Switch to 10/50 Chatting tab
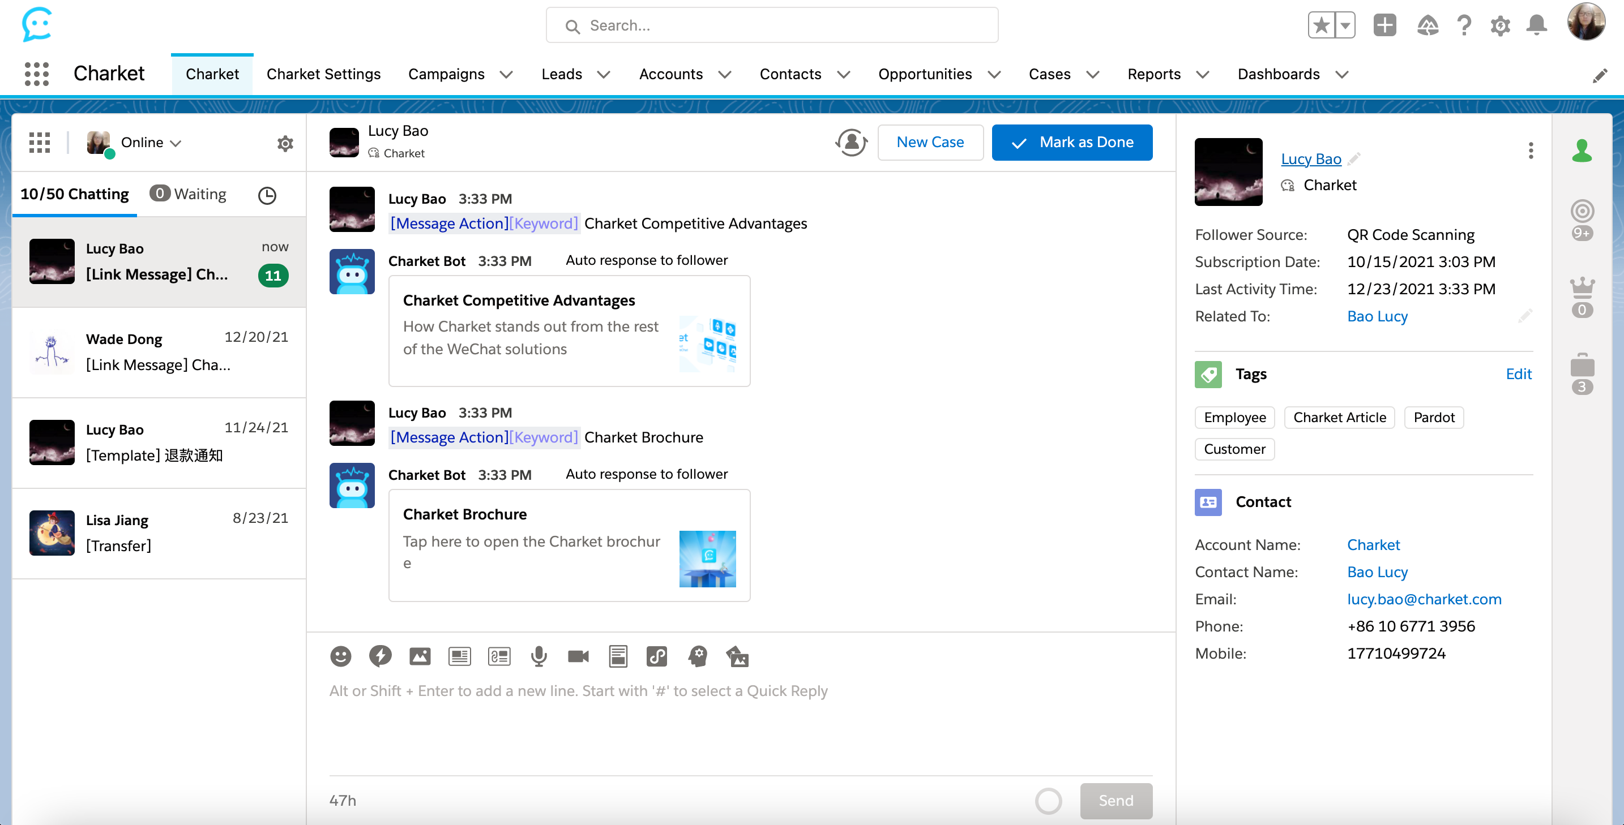This screenshot has height=825, width=1624. pos(74,194)
